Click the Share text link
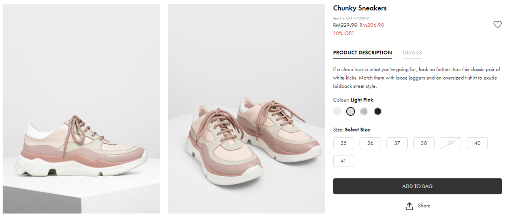 424,206
